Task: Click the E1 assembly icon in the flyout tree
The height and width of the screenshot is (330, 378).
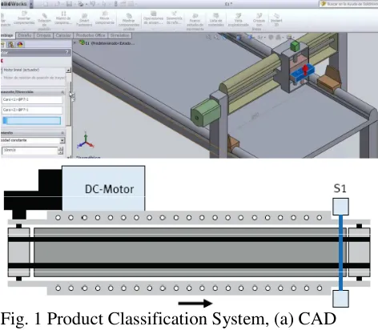Action: [x=82, y=42]
